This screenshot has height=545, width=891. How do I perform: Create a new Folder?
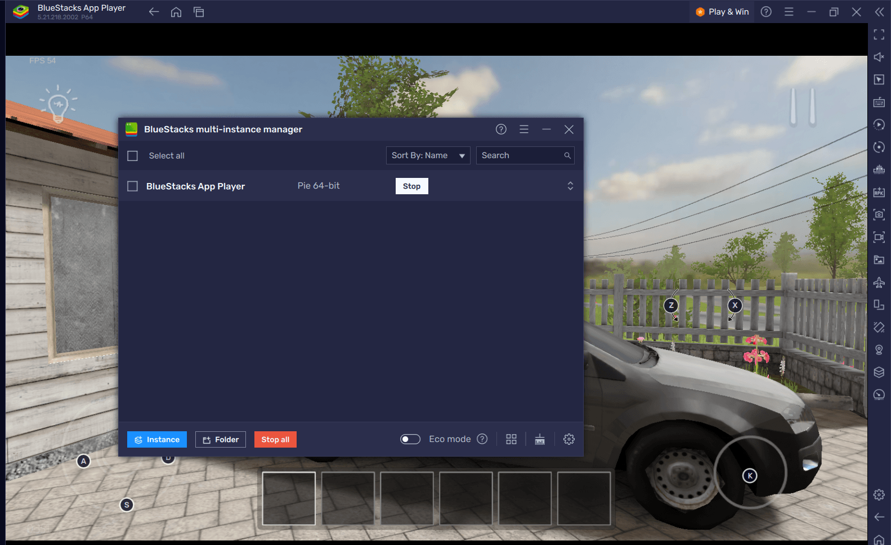[x=221, y=440]
